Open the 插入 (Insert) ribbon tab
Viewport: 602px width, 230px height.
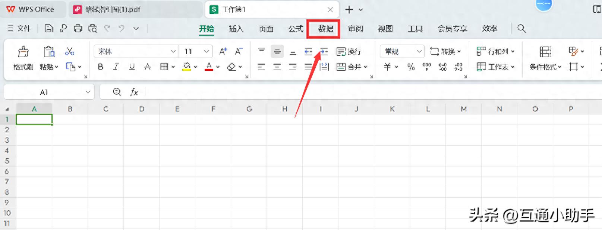click(x=236, y=29)
